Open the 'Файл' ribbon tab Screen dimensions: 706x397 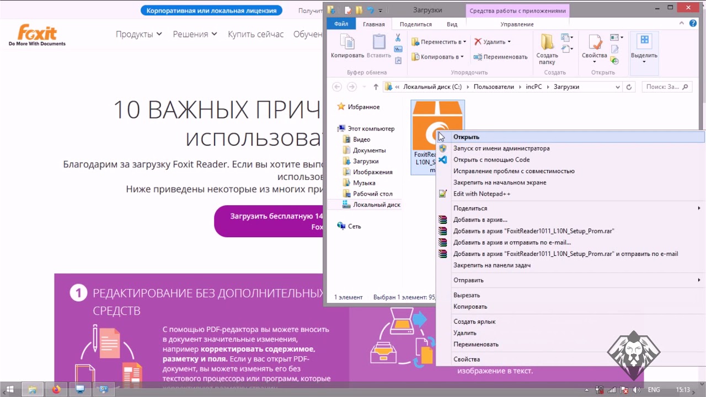click(x=341, y=24)
